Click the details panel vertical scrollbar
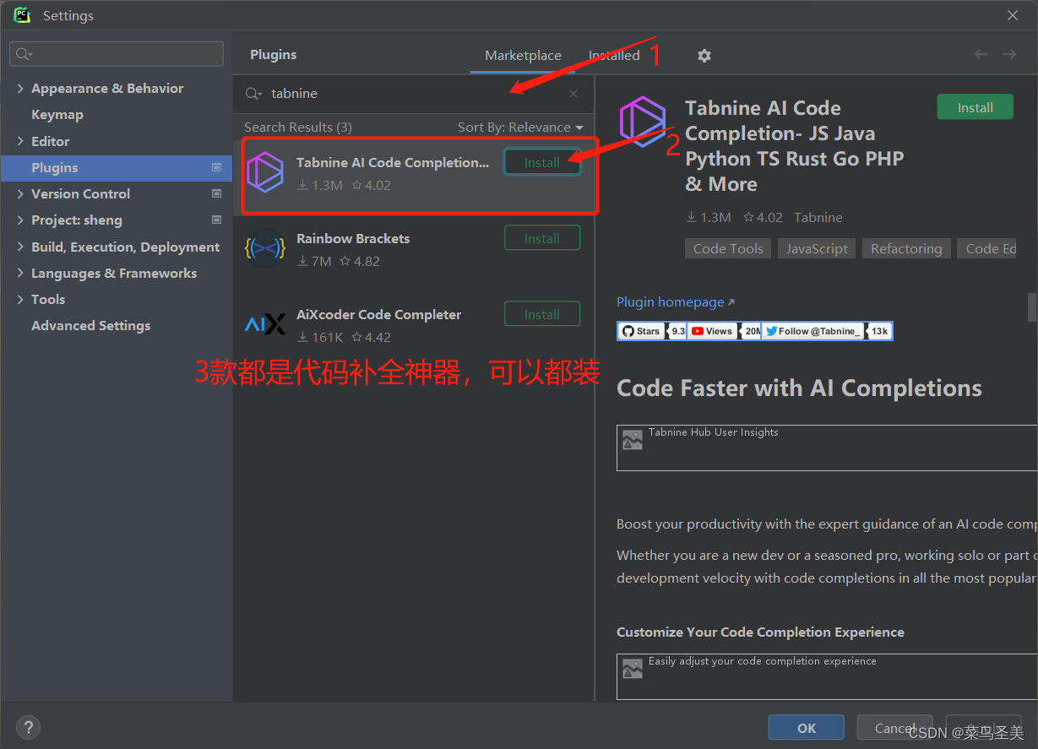This screenshot has height=749, width=1038. [1031, 307]
